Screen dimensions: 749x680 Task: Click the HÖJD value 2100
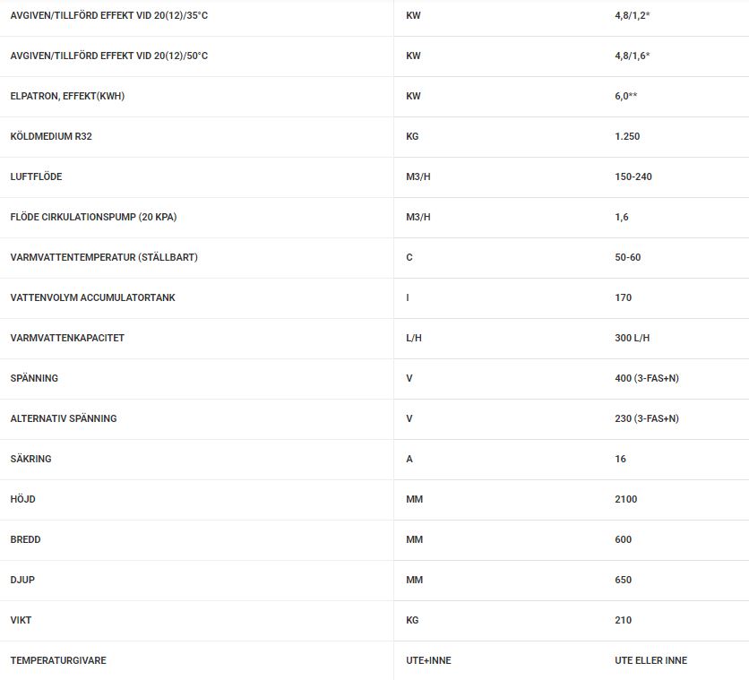[x=626, y=499]
